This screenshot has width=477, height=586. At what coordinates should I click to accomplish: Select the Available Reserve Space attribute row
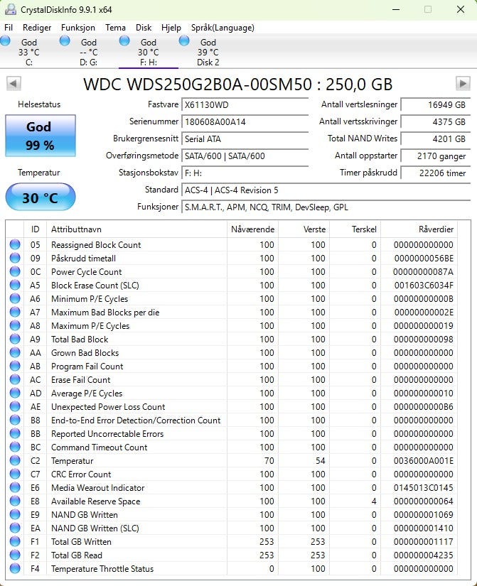(231, 501)
